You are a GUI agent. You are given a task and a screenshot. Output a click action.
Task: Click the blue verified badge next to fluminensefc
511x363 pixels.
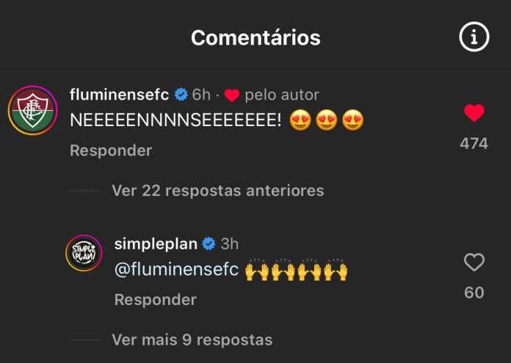[x=181, y=95]
